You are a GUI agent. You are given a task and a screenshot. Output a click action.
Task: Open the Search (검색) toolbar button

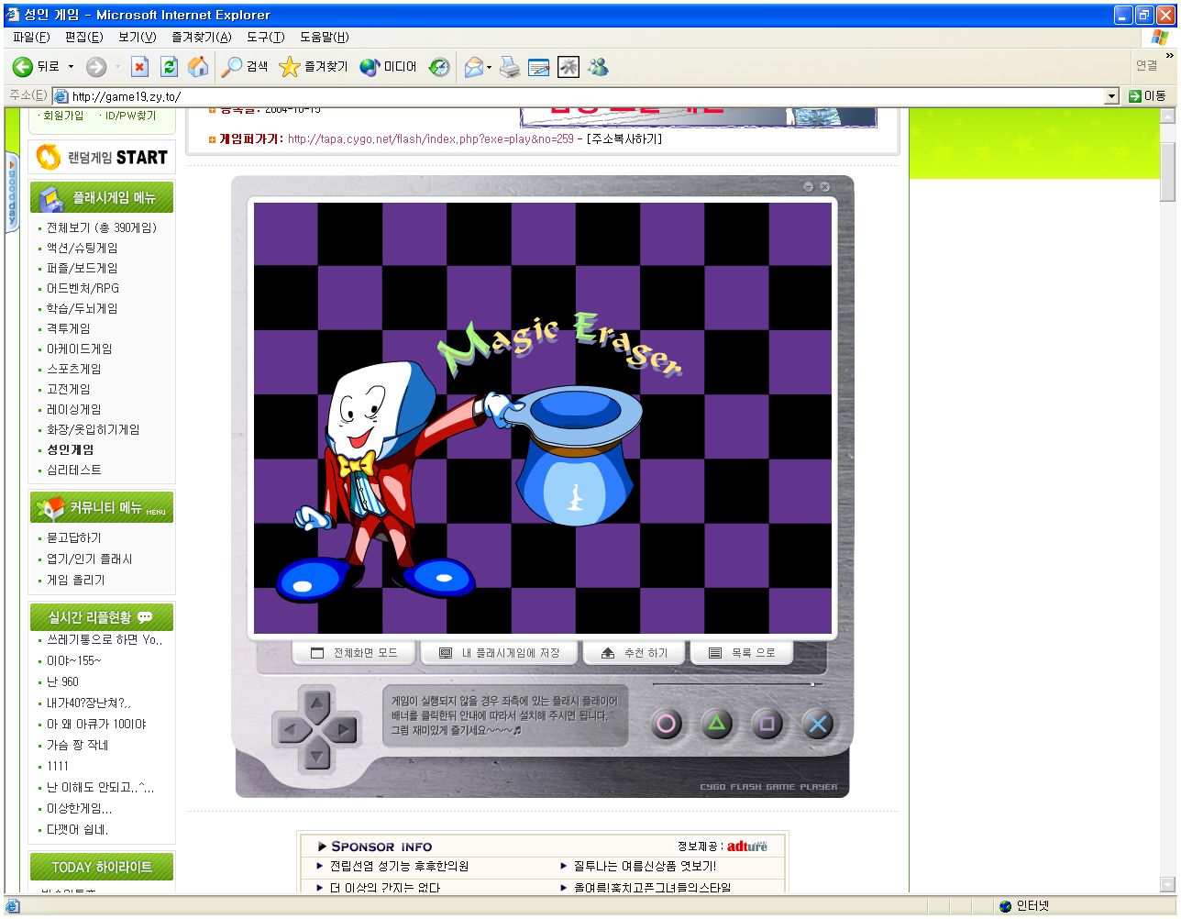pyautogui.click(x=245, y=67)
